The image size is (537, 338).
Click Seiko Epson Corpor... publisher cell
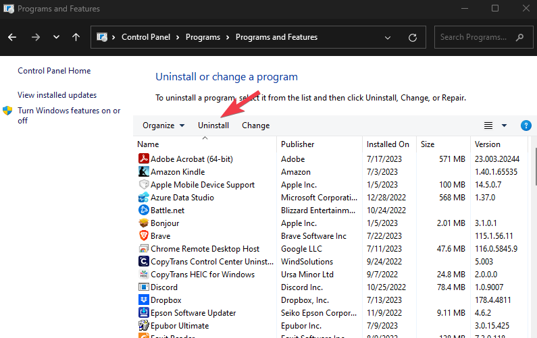tap(319, 313)
